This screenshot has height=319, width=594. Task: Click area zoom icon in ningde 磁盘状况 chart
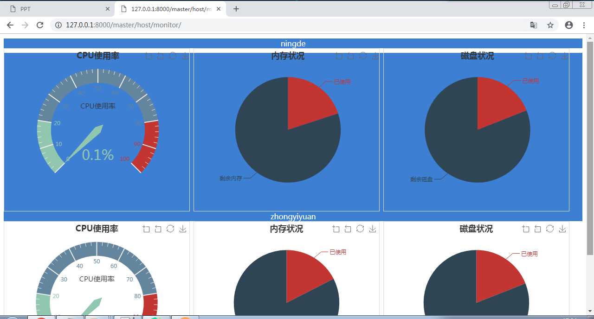tap(528, 56)
